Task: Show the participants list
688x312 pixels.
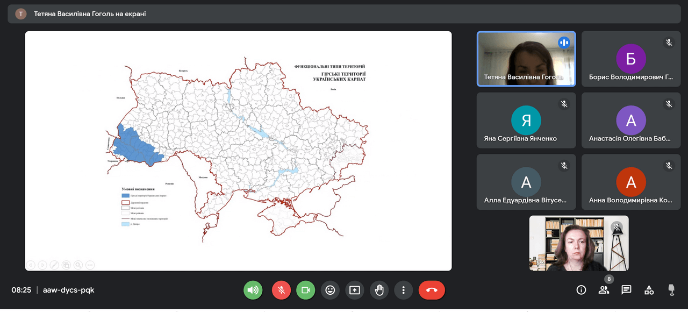Action: click(x=604, y=290)
